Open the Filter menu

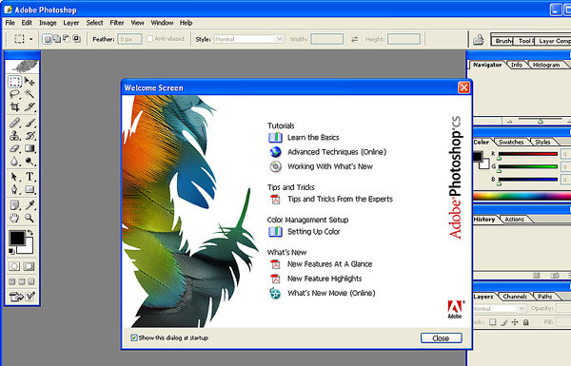pyautogui.click(x=117, y=23)
